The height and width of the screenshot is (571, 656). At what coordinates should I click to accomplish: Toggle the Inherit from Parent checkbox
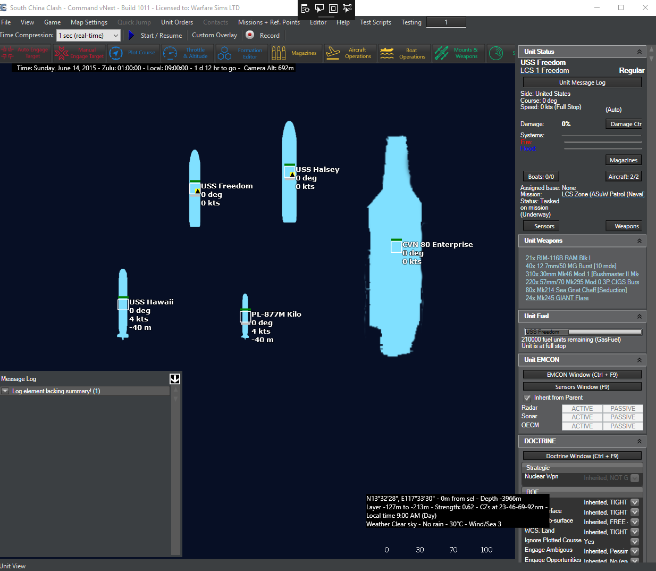(x=527, y=398)
